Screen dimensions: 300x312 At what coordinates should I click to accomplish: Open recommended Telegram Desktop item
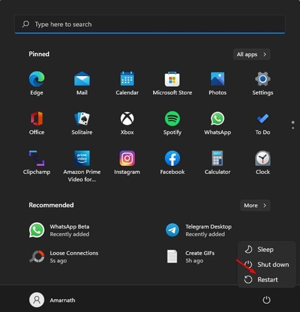coord(199,230)
